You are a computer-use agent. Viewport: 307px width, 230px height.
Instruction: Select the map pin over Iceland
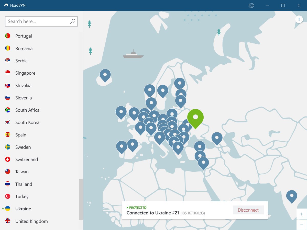(105, 75)
